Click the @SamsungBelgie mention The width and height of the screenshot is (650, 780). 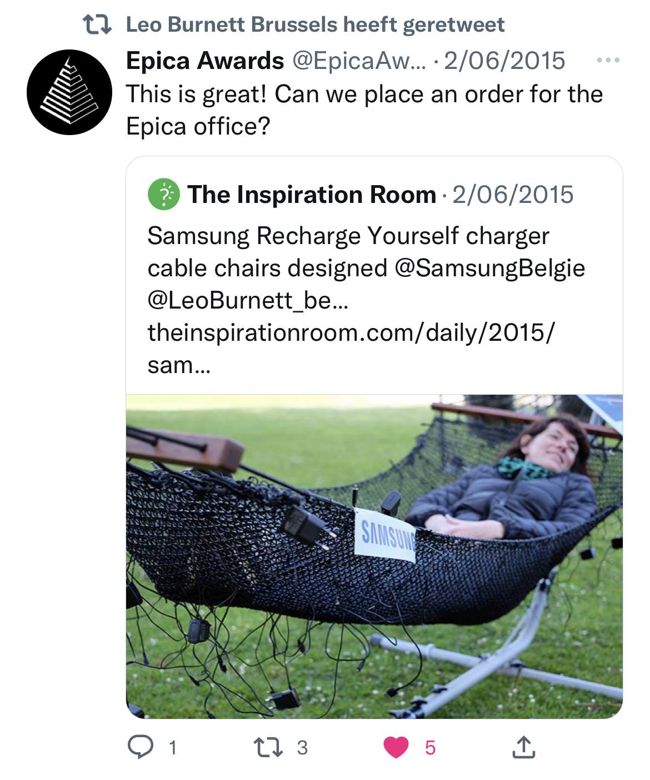489,268
